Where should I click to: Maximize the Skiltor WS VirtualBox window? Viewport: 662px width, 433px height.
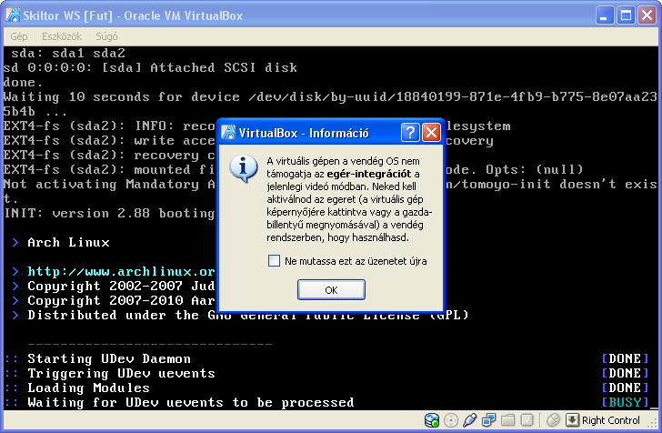pos(626,15)
